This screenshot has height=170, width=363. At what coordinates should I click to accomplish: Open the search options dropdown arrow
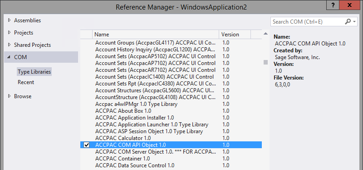click(355, 22)
